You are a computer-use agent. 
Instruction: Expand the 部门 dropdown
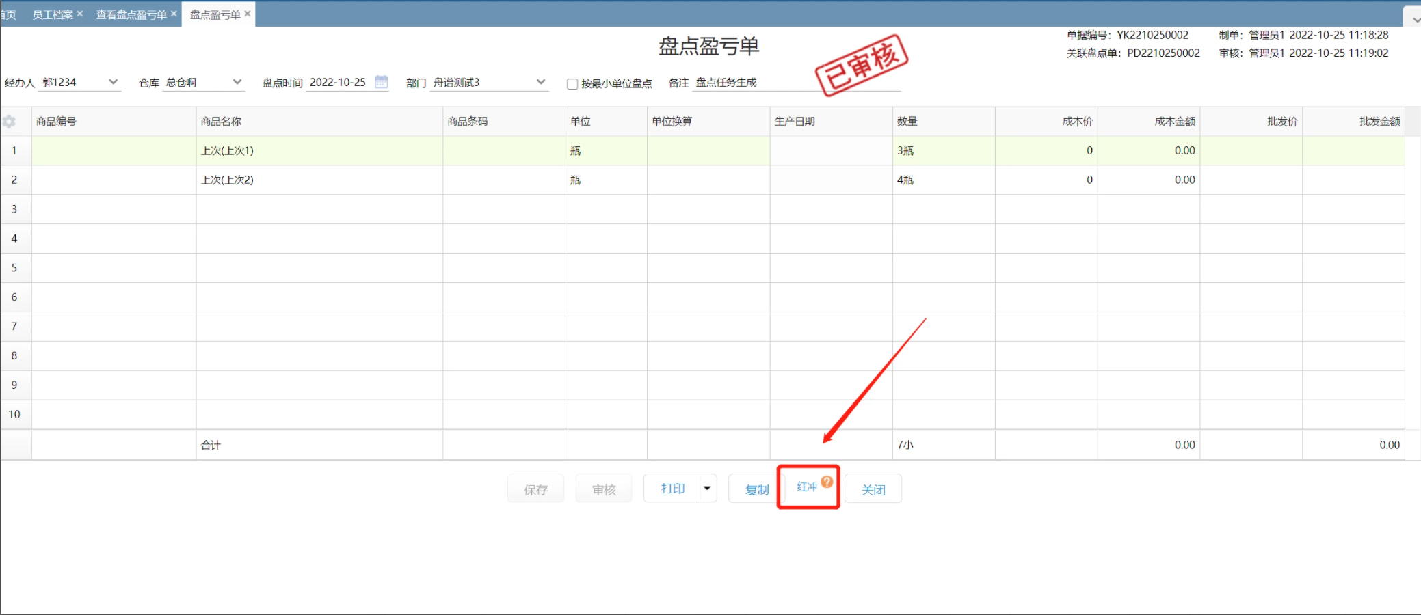(x=541, y=82)
